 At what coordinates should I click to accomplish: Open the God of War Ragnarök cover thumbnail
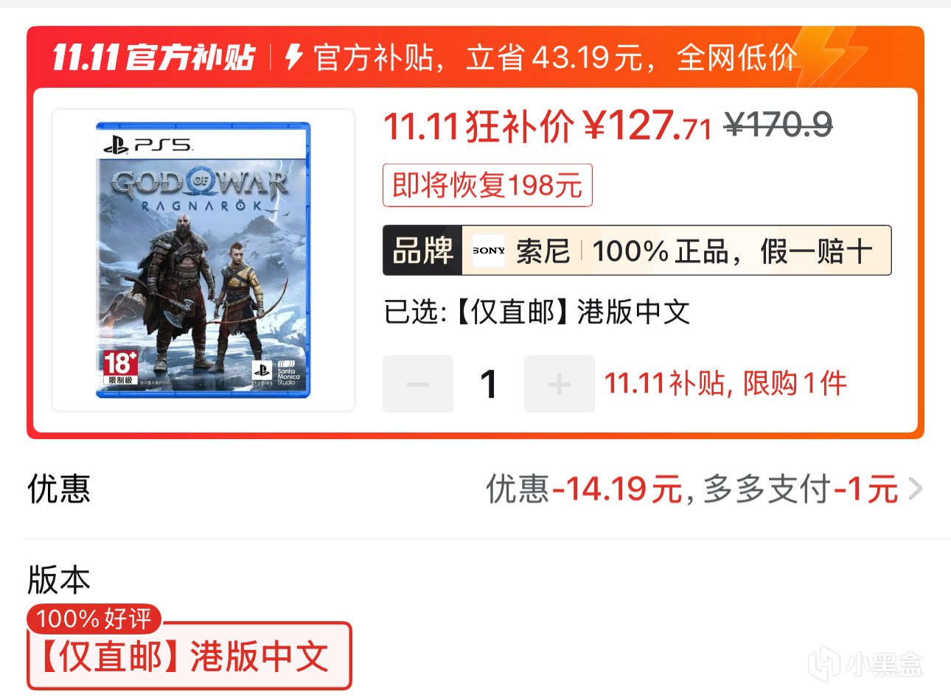[x=203, y=260]
